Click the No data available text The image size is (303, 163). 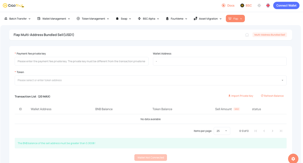tap(150, 119)
